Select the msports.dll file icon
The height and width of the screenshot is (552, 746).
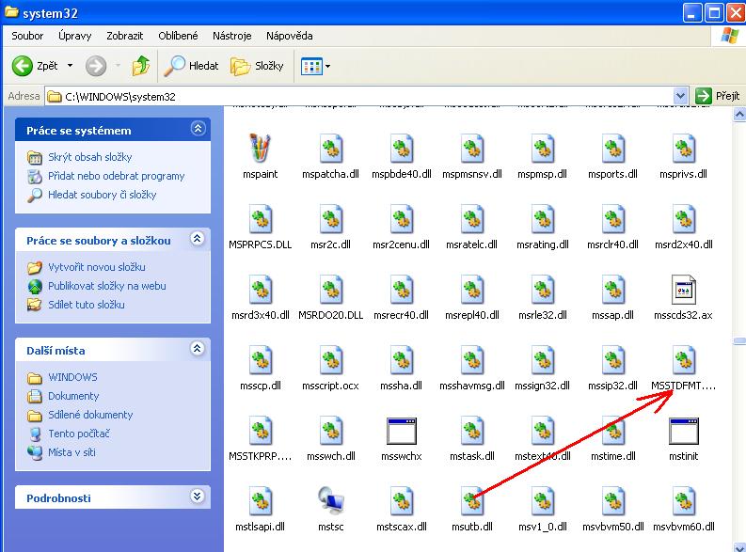click(x=612, y=149)
